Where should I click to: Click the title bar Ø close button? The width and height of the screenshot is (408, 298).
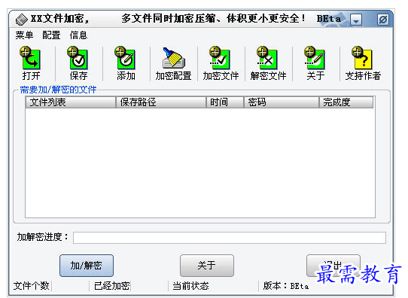[383, 20]
